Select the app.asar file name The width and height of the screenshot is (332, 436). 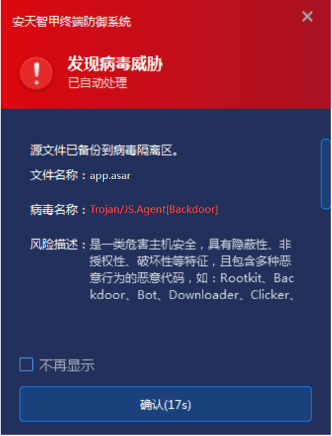tap(110, 176)
